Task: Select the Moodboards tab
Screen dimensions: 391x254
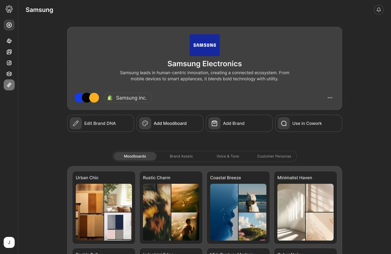Action: (135, 156)
